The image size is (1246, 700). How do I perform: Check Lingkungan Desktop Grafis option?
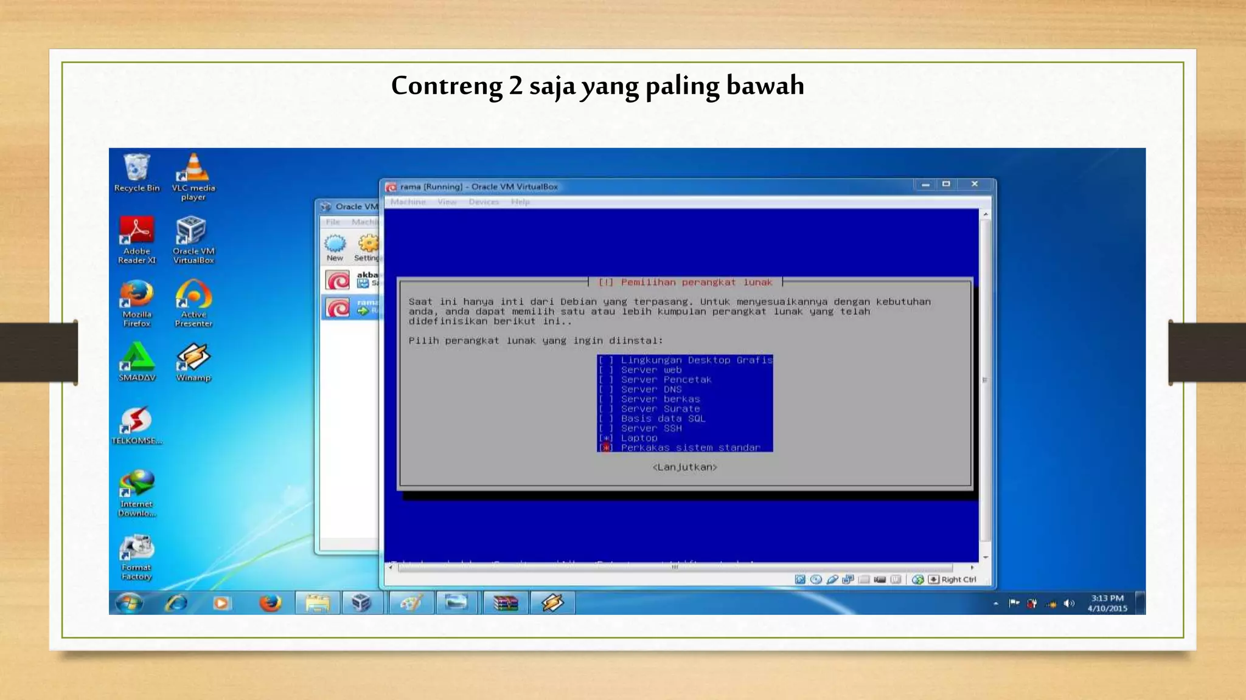pos(685,360)
